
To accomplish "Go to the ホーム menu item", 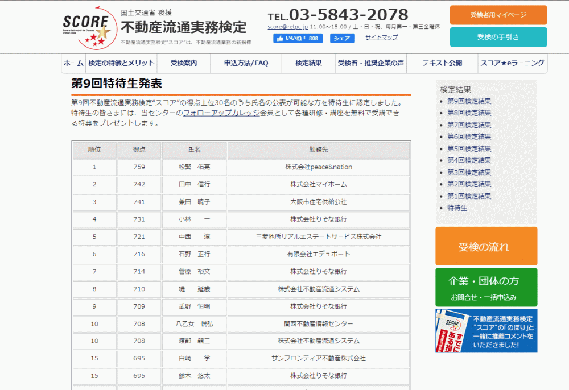I will point(73,64).
